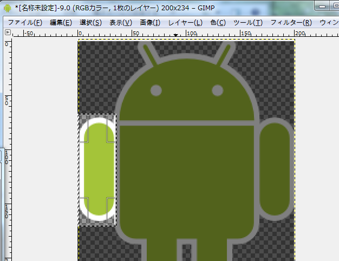Minimize the GIMP window
The width and height of the screenshot is (339, 261).
coord(322,6)
